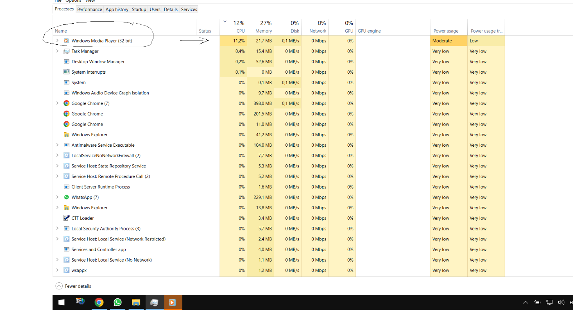Show hidden tray icons chevron
Screen dimensions: 573x322
pos(525,302)
